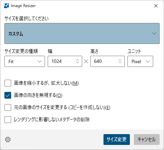The image size is (164, 150).
Task: Tick 元の画像のサイズを変更する checkbox
Action: (8, 107)
